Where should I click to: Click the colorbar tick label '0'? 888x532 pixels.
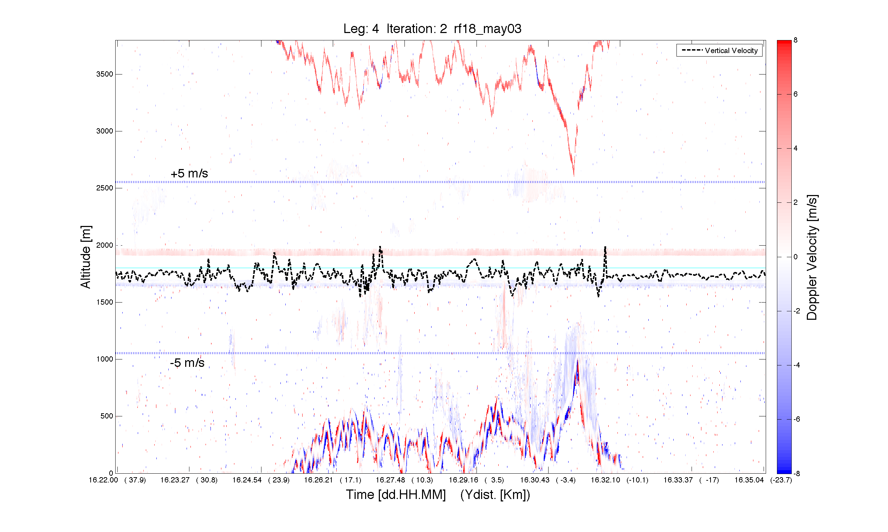coord(796,257)
